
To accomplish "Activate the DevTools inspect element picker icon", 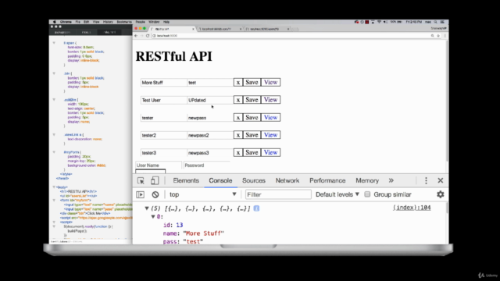I will (x=141, y=180).
